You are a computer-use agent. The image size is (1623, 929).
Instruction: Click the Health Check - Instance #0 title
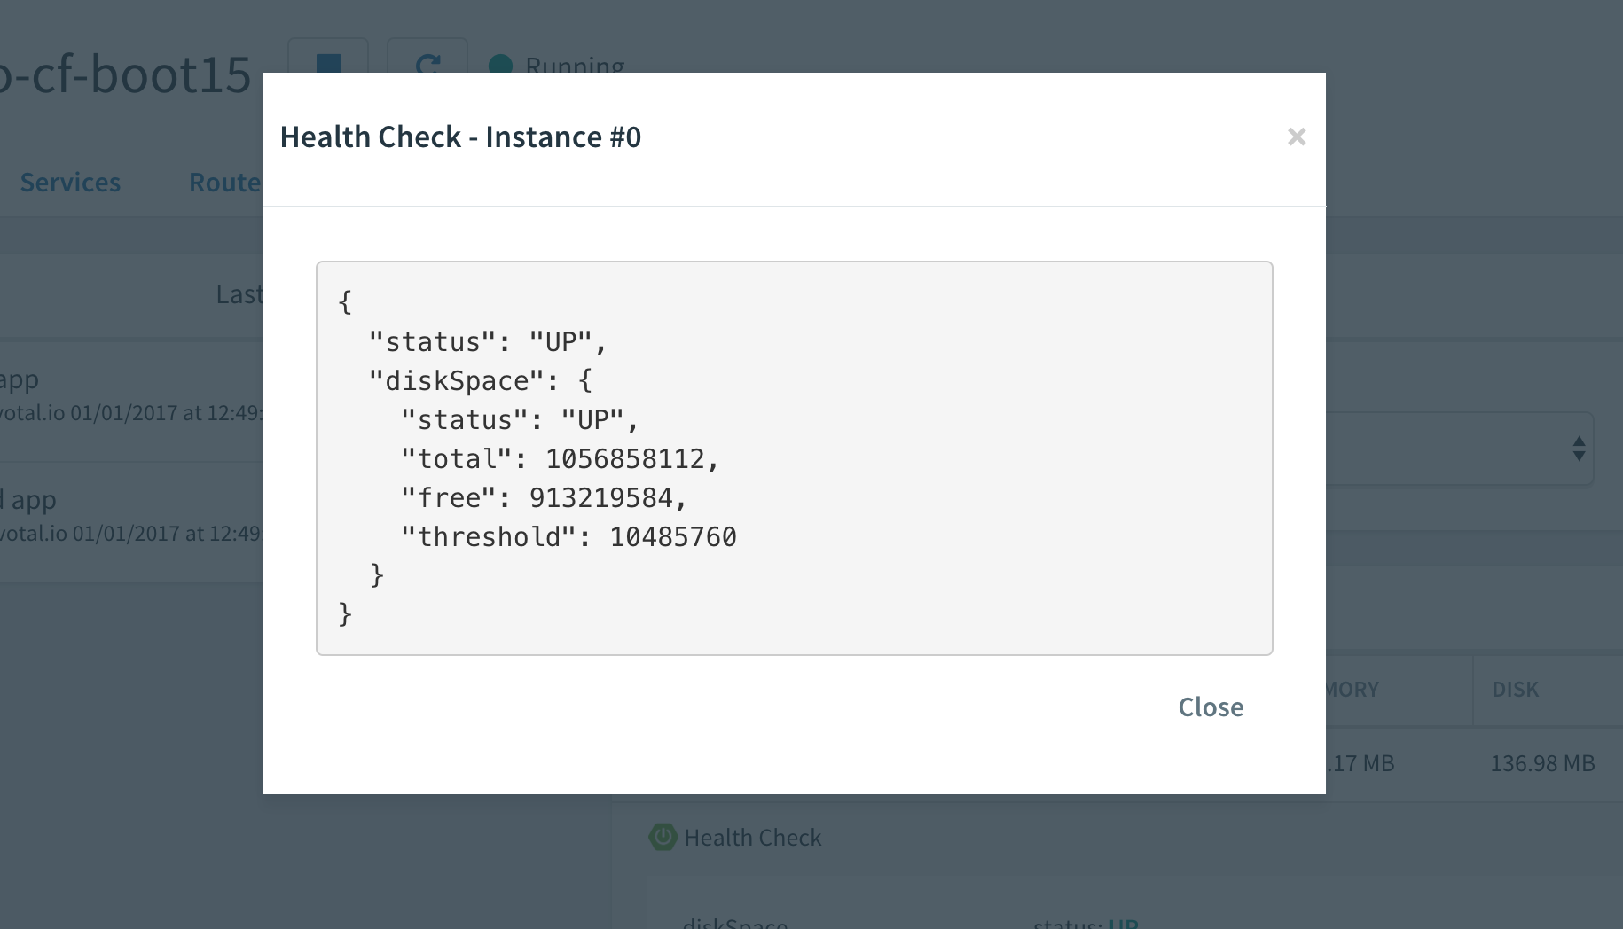(460, 137)
